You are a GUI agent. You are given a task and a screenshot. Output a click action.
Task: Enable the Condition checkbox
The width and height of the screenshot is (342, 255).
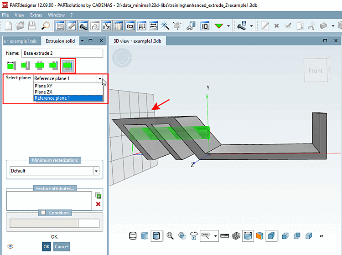point(43,213)
